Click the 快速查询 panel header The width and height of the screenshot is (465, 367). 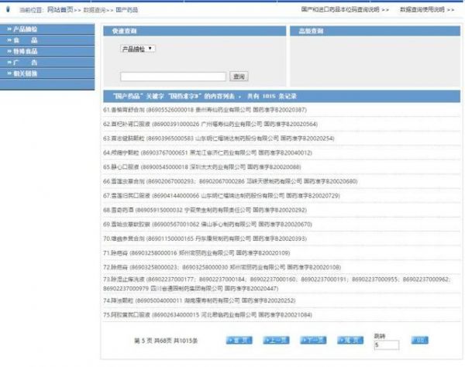pyautogui.click(x=195, y=31)
